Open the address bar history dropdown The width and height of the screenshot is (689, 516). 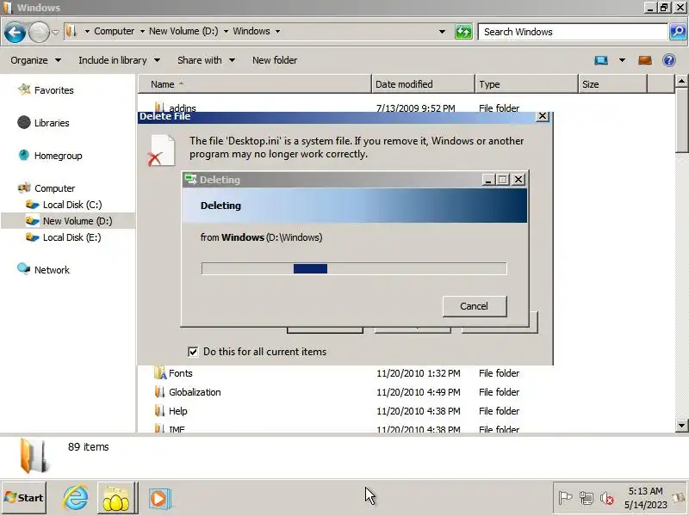442,32
